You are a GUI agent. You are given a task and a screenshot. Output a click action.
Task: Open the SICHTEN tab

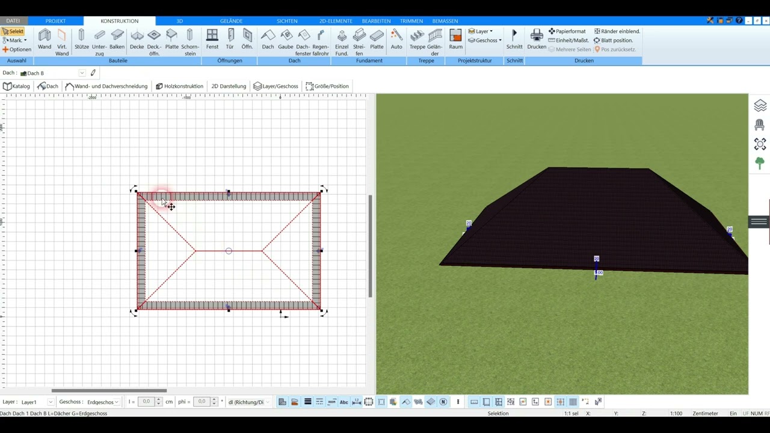pyautogui.click(x=287, y=21)
